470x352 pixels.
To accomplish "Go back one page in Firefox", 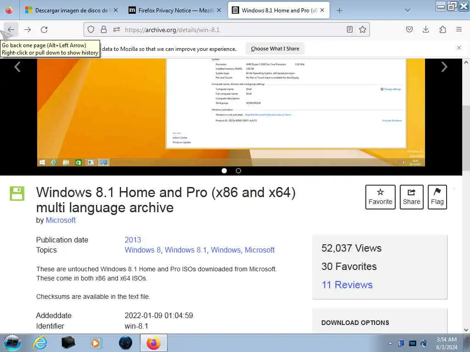I will [x=11, y=30].
